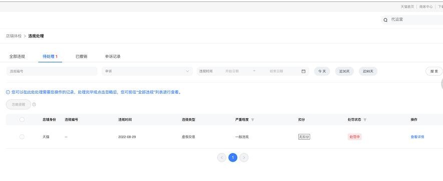The image size is (443, 181).
Task: Focus the 违规编号 input field
Action: (52, 71)
